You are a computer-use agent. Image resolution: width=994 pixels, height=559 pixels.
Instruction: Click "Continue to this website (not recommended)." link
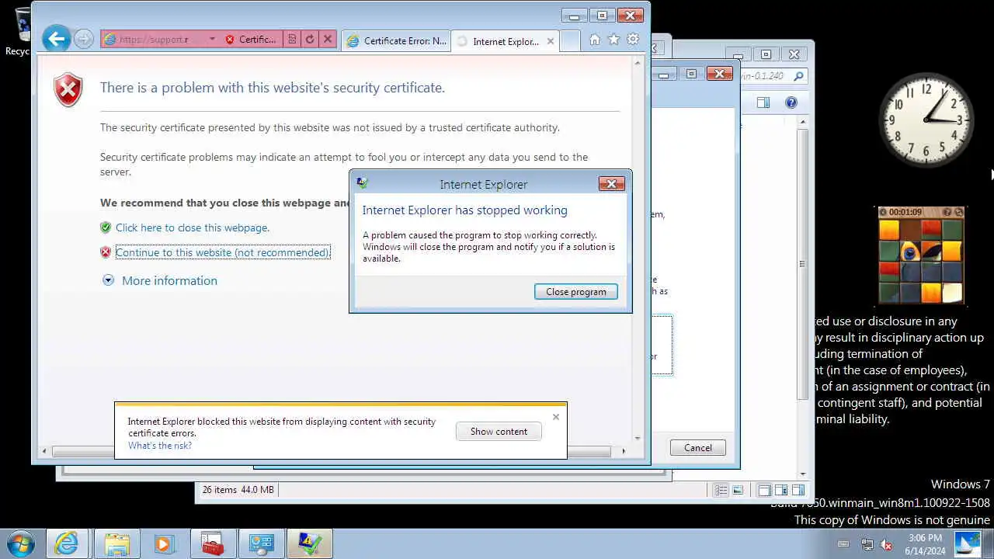click(x=223, y=252)
